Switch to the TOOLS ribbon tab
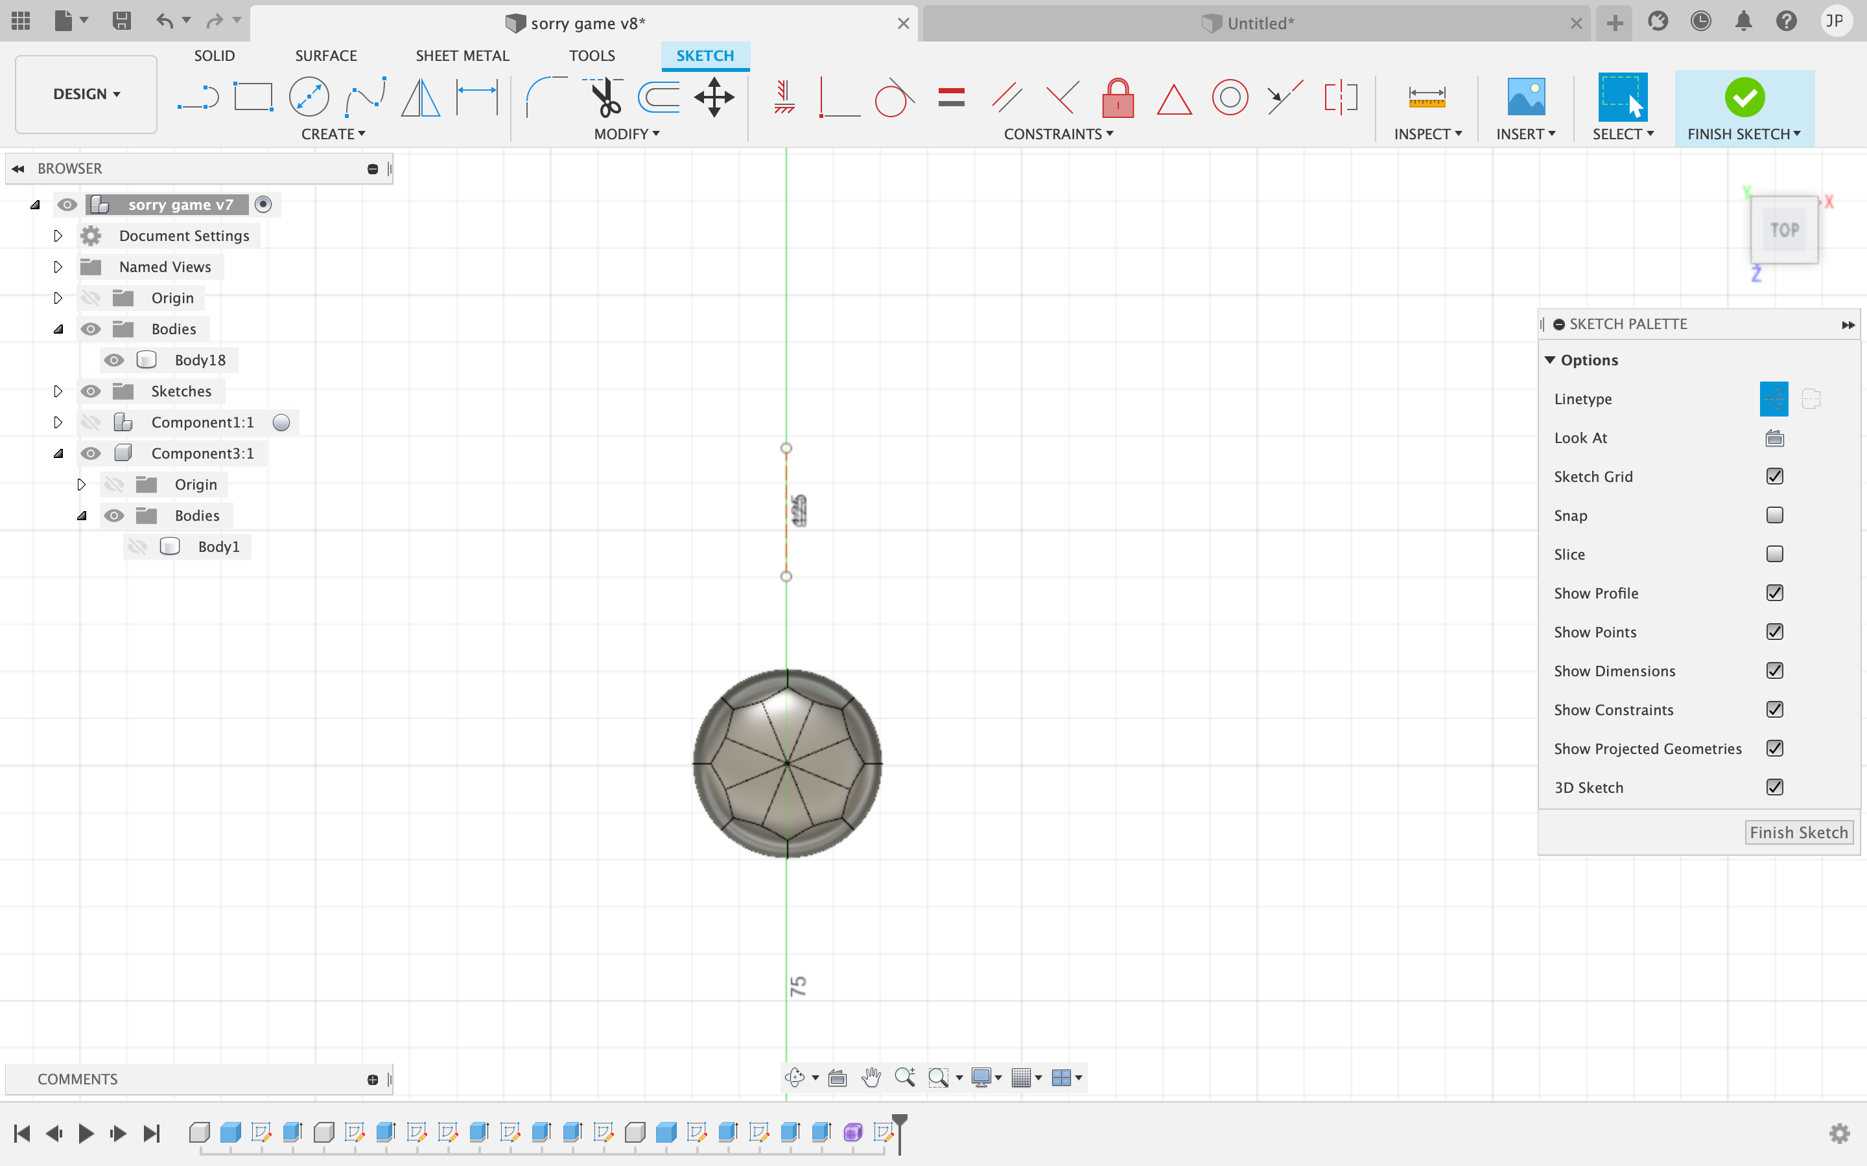The width and height of the screenshot is (1867, 1166). pos(590,55)
